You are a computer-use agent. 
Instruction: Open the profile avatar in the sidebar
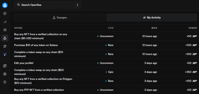[x=5, y=54]
